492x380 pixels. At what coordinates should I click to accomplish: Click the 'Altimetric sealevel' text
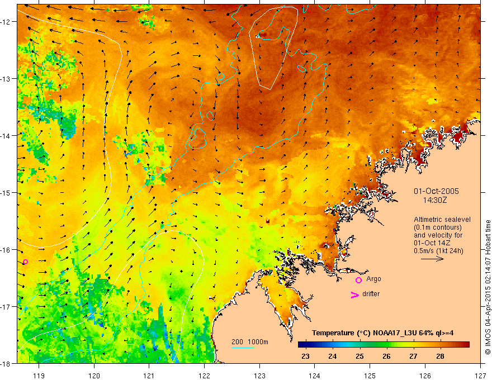pos(442,220)
